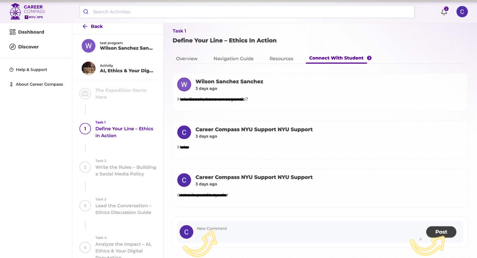Click the Help & Support icon

point(12,70)
